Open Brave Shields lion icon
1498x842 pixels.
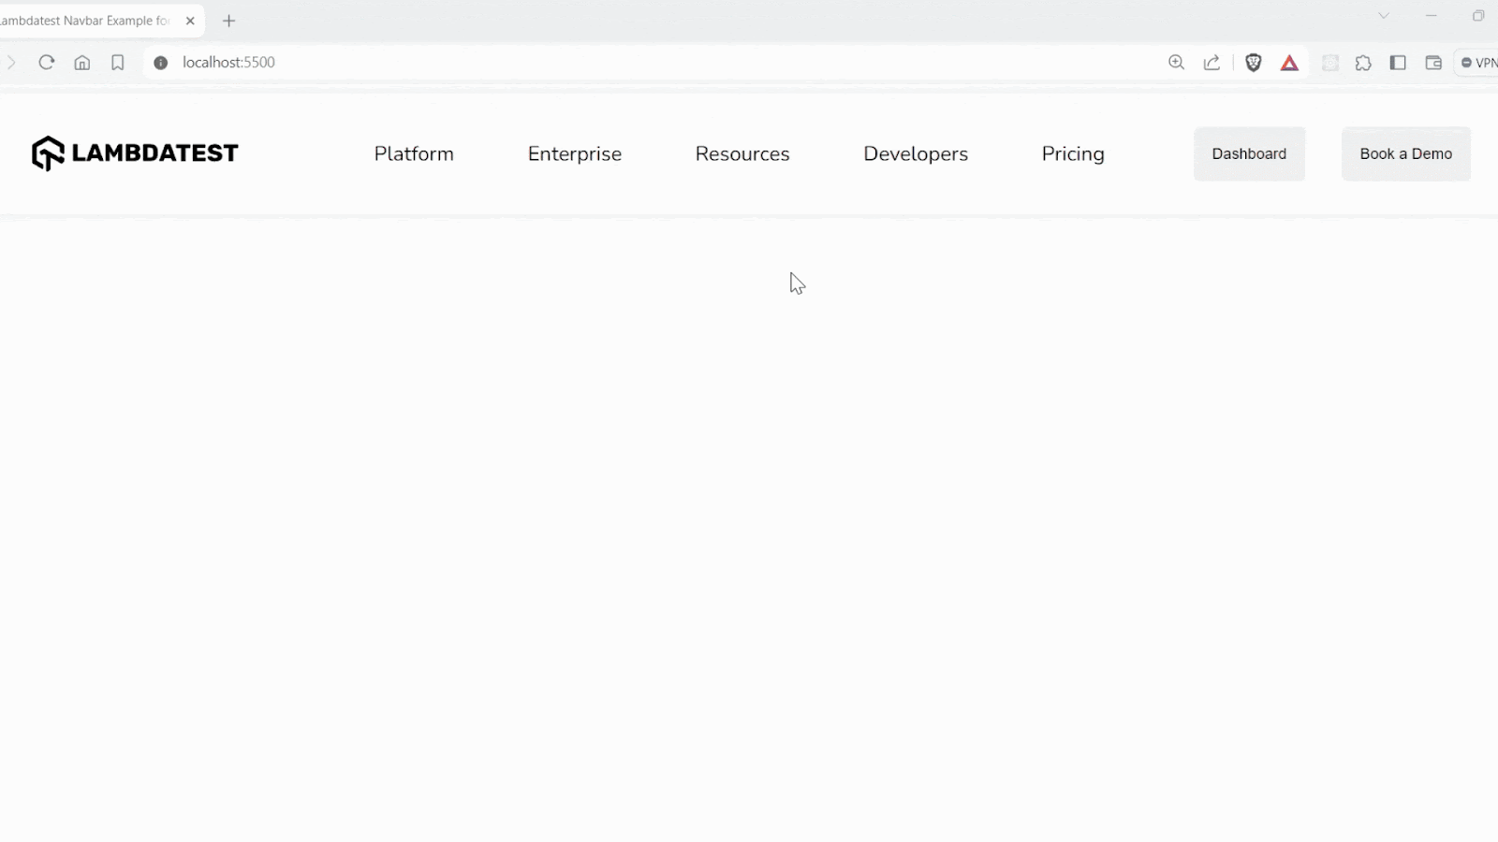(1254, 63)
